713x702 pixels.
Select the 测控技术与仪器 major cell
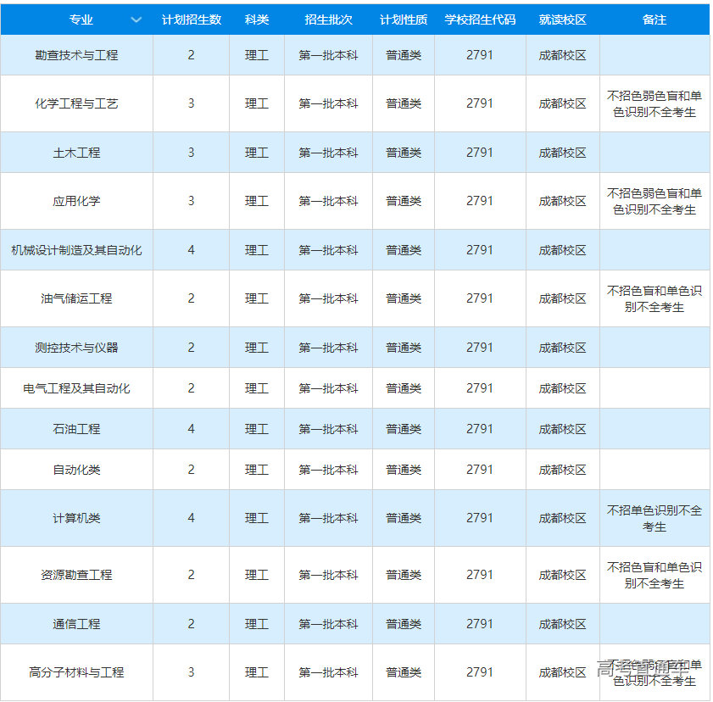(x=76, y=348)
